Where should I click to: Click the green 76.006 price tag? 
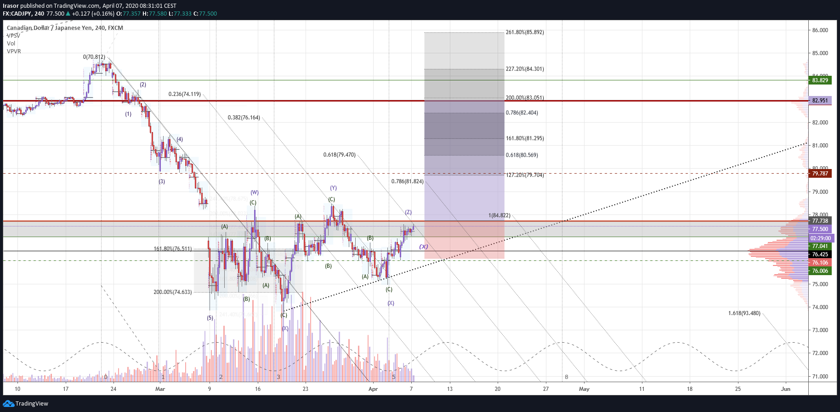[x=820, y=271]
